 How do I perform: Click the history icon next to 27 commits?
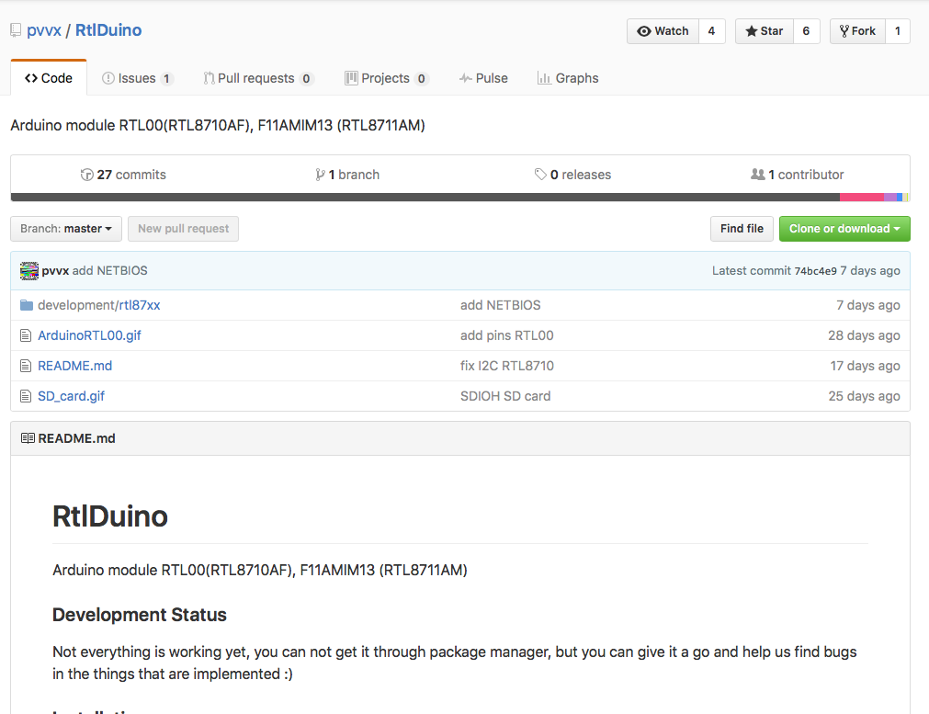[x=87, y=175]
